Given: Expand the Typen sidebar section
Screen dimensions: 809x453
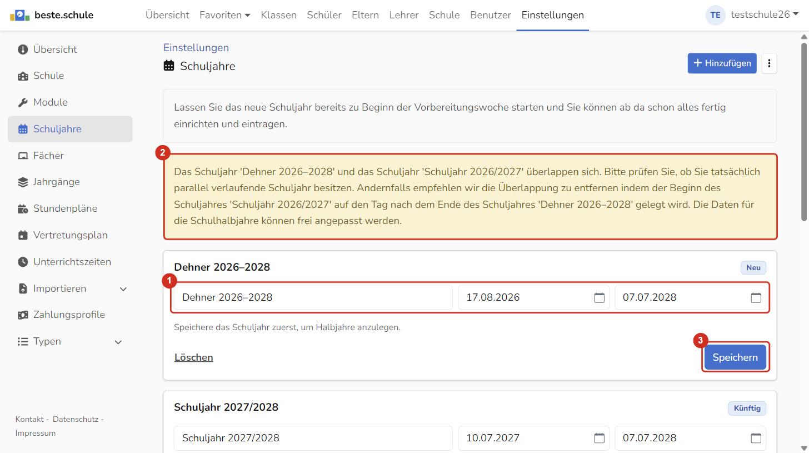Looking at the screenshot, I should pos(118,342).
